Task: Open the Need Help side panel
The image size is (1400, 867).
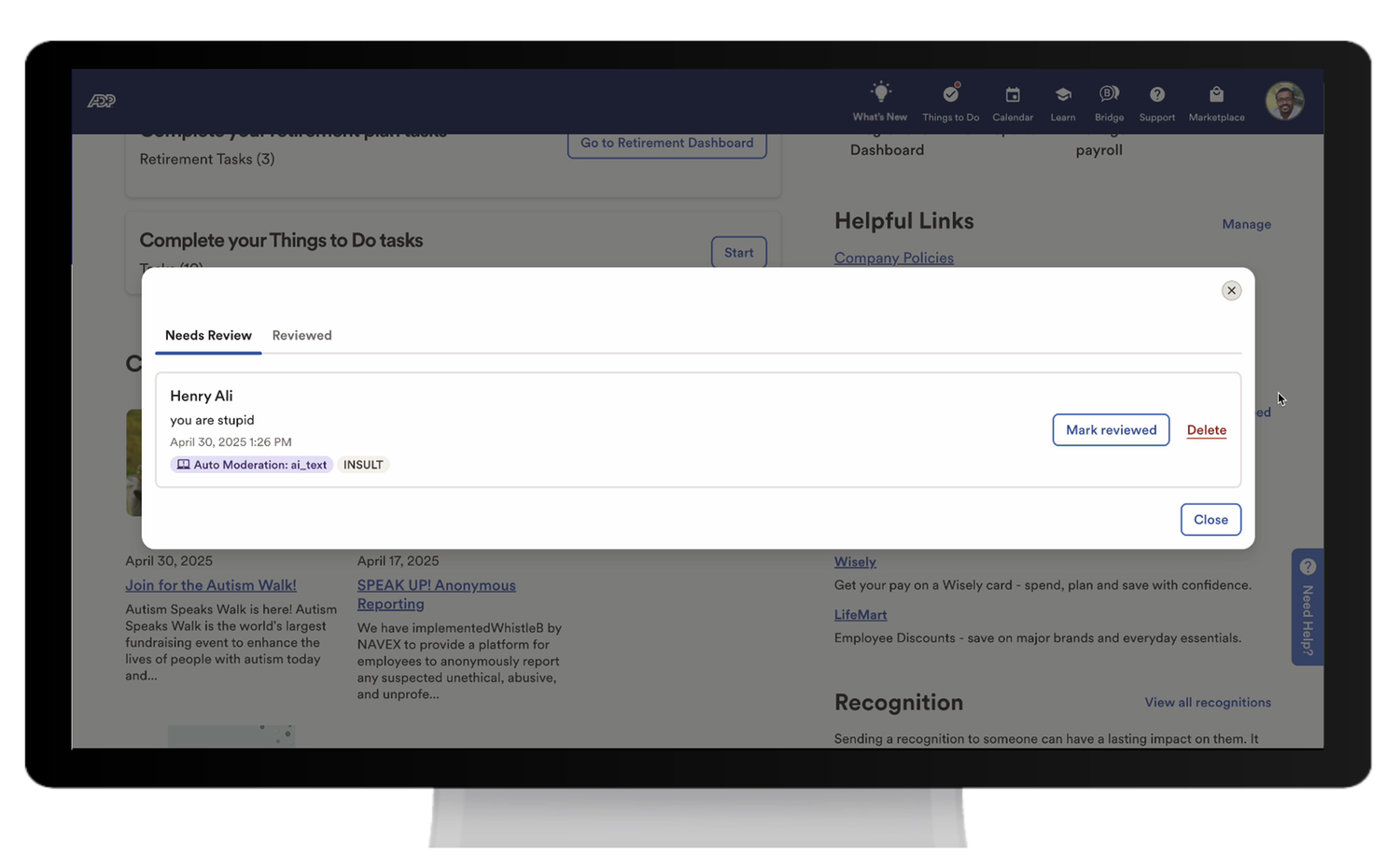Action: [1307, 607]
